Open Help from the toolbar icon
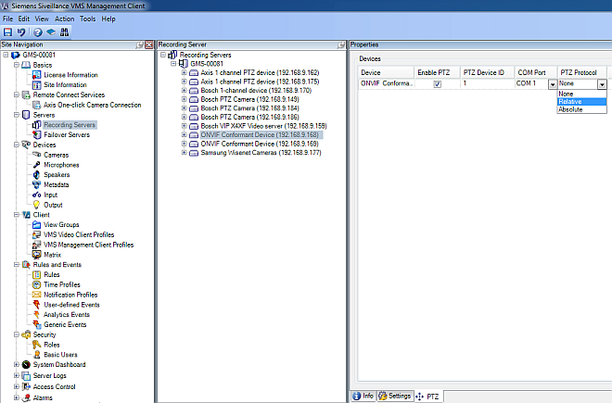Image resolution: width=612 pixels, height=403 pixels. point(37,32)
